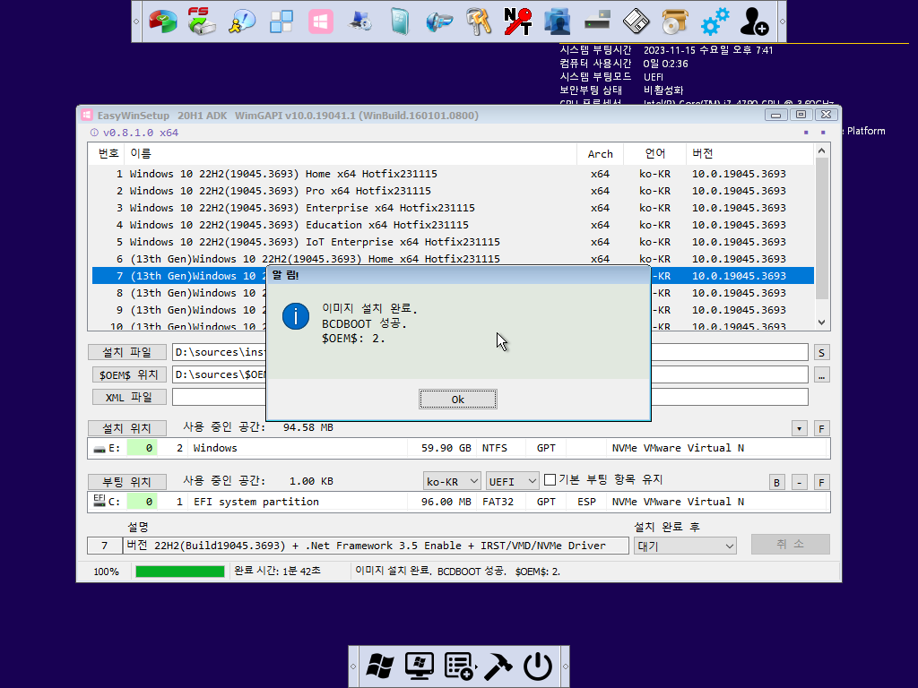Click the 부팅 위치 button
This screenshot has height=688, width=918.
pyautogui.click(x=127, y=482)
